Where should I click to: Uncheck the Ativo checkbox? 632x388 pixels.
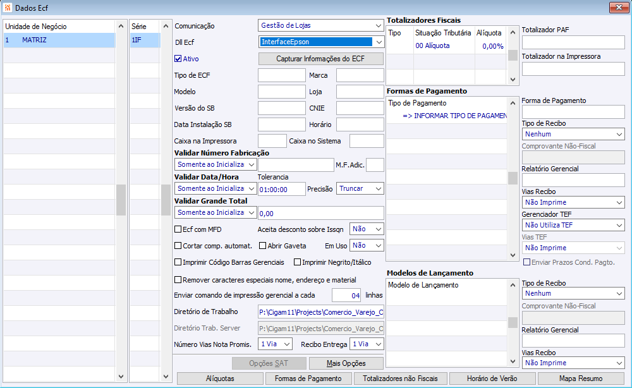tap(178, 59)
